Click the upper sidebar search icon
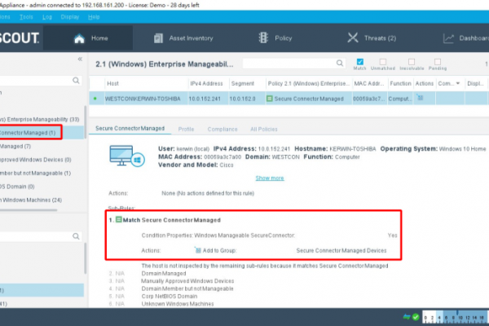489x326 pixels. point(76,81)
